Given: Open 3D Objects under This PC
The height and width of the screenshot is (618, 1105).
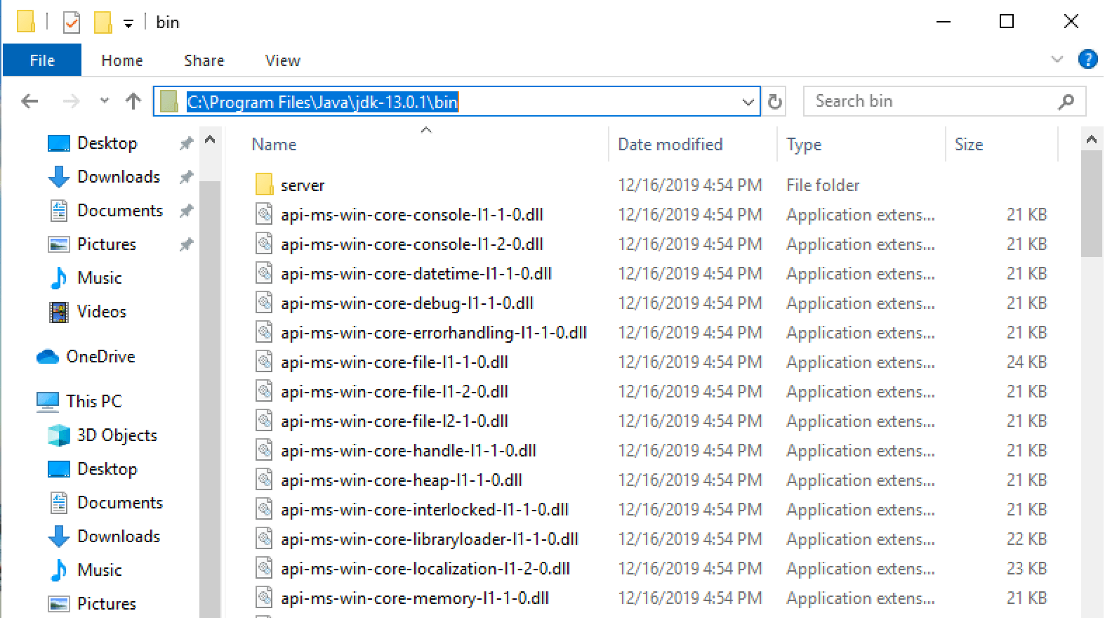Looking at the screenshot, I should 117,435.
